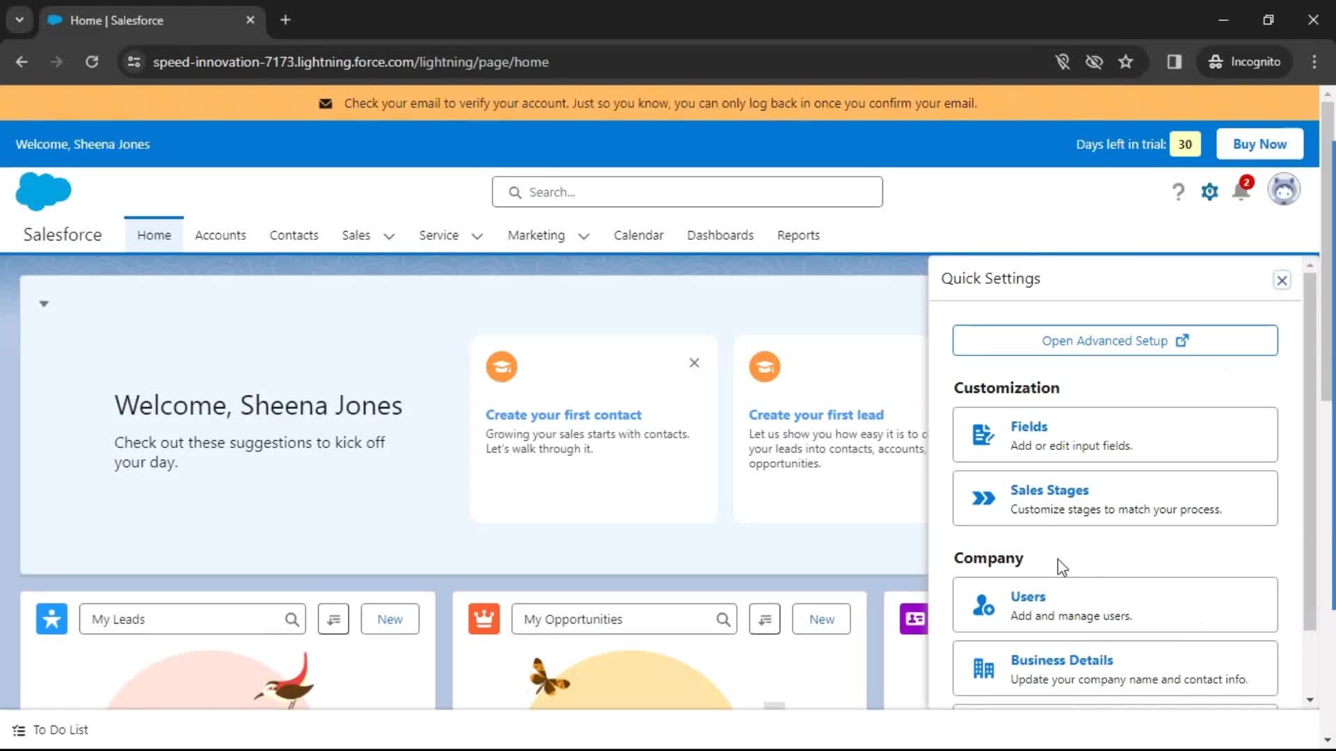
Task: Open the tab search dropdown arrow
Action: (19, 20)
